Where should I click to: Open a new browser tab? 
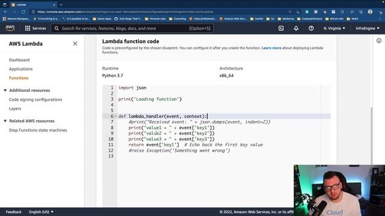(x=61, y=5)
